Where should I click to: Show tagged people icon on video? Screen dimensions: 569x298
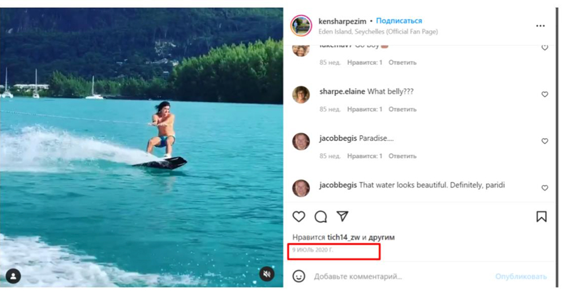click(14, 276)
